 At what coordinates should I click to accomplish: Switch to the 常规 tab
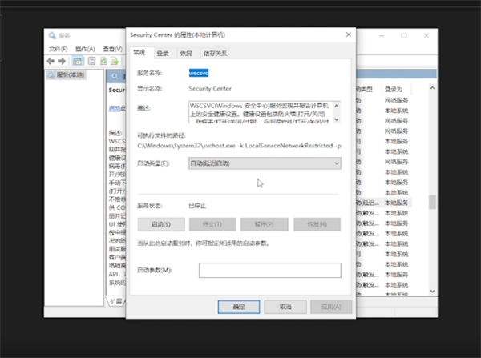(x=139, y=53)
